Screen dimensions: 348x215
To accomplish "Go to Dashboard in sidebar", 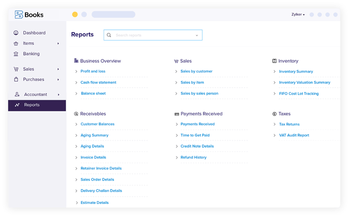I will 34,33.
